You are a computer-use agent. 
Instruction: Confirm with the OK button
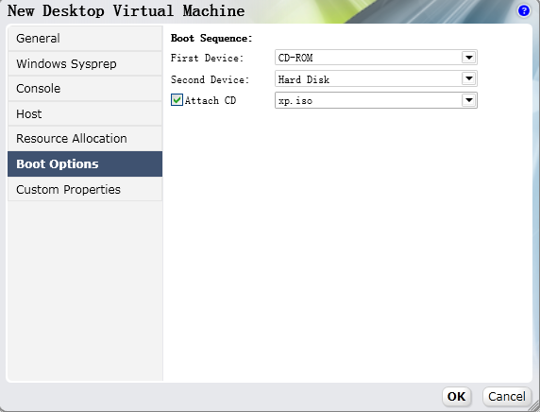click(x=456, y=397)
